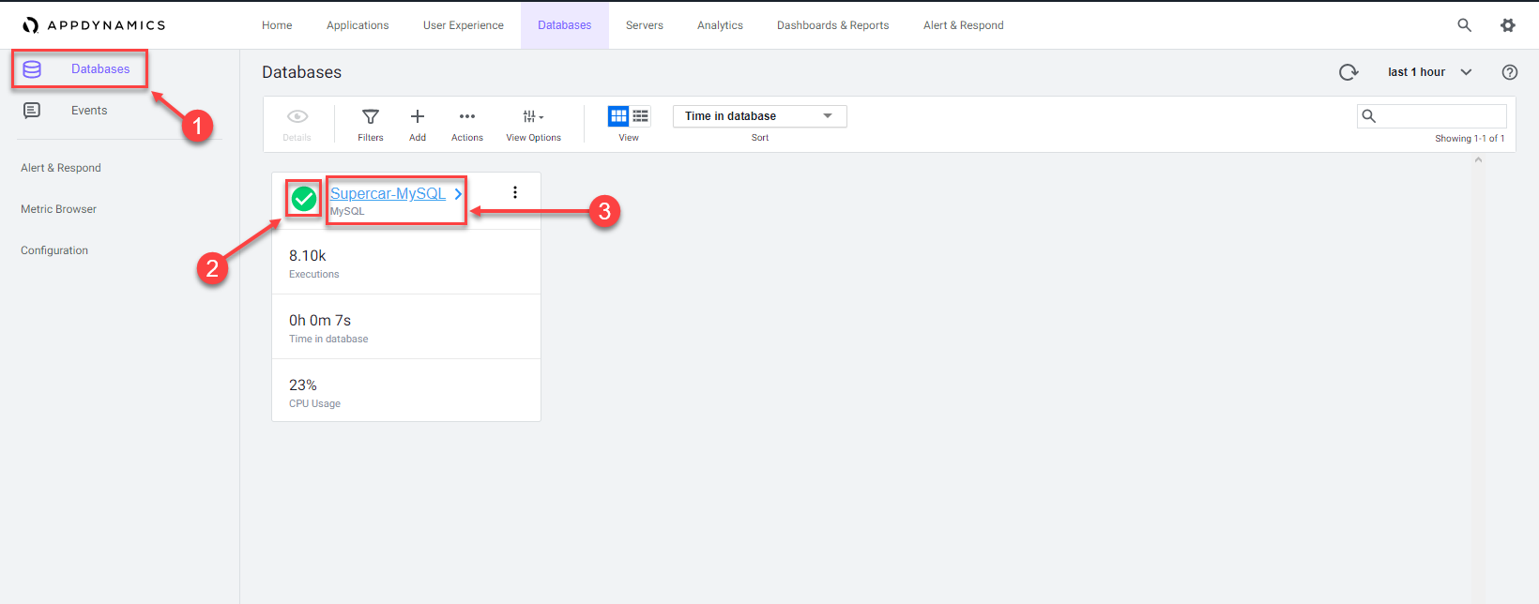Open the Servers tab
The height and width of the screenshot is (604, 1539).
(x=645, y=25)
